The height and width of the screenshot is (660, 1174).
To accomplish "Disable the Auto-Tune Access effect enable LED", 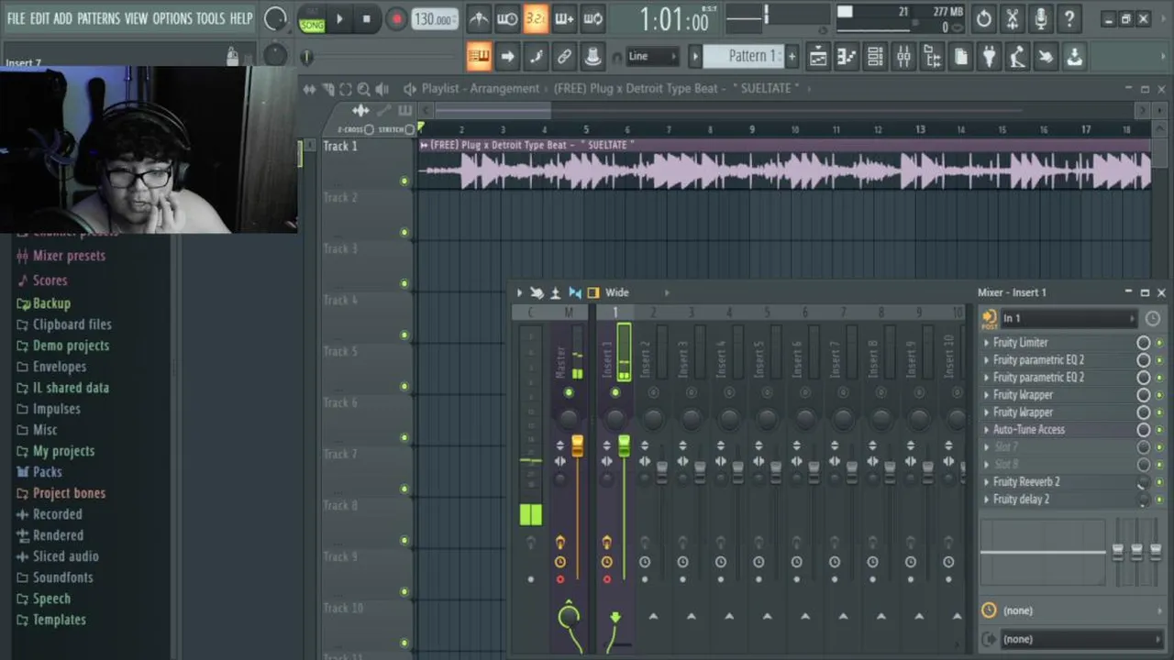I will click(x=1159, y=430).
